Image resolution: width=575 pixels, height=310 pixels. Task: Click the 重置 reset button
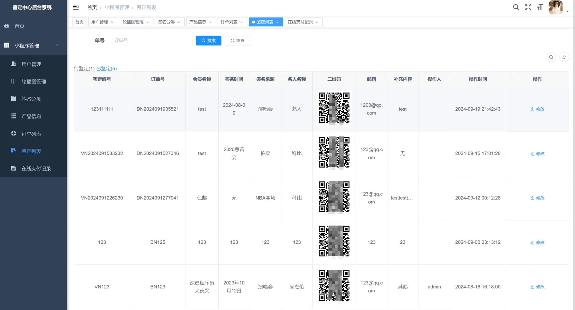[237, 40]
